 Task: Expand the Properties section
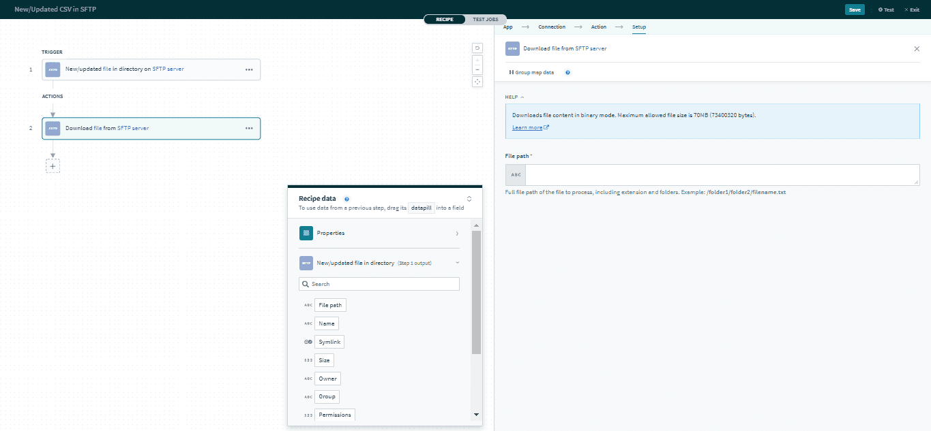point(379,233)
